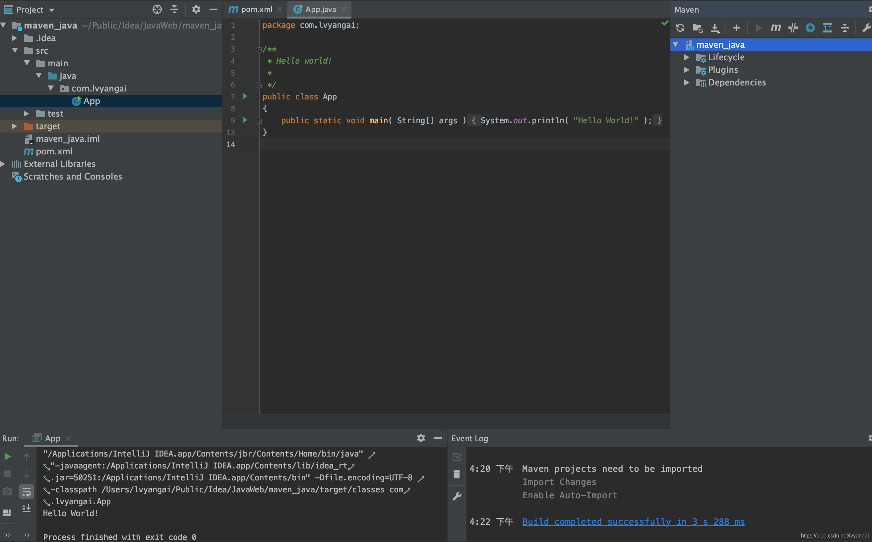Close App run tab
The height and width of the screenshot is (542, 872).
tap(69, 438)
